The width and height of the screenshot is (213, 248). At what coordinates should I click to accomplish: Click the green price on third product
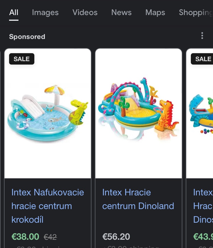pyautogui.click(x=203, y=237)
